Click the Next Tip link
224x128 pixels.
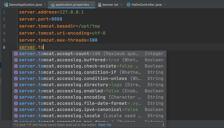(x=105, y=125)
